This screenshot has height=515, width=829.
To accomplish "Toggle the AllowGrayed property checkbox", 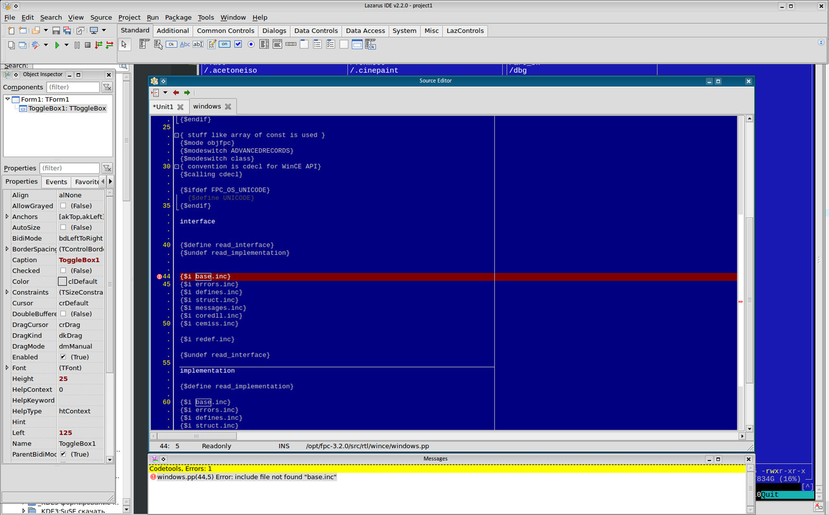I will click(x=63, y=206).
